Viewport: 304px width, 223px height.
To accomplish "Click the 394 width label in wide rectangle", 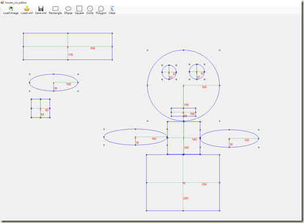I will (92, 48).
